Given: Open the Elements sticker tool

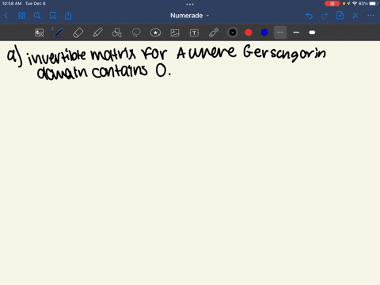Looking at the screenshot, I should (x=155, y=32).
